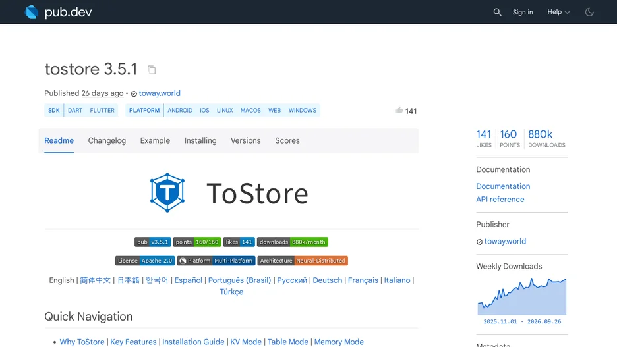Click the pub.dev Dart logo icon
Screen dimensions: 617x347
(x=32, y=12)
